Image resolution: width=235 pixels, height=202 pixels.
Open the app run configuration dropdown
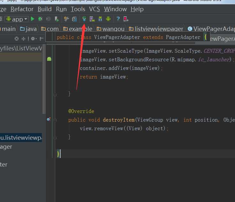[x=17, y=19]
